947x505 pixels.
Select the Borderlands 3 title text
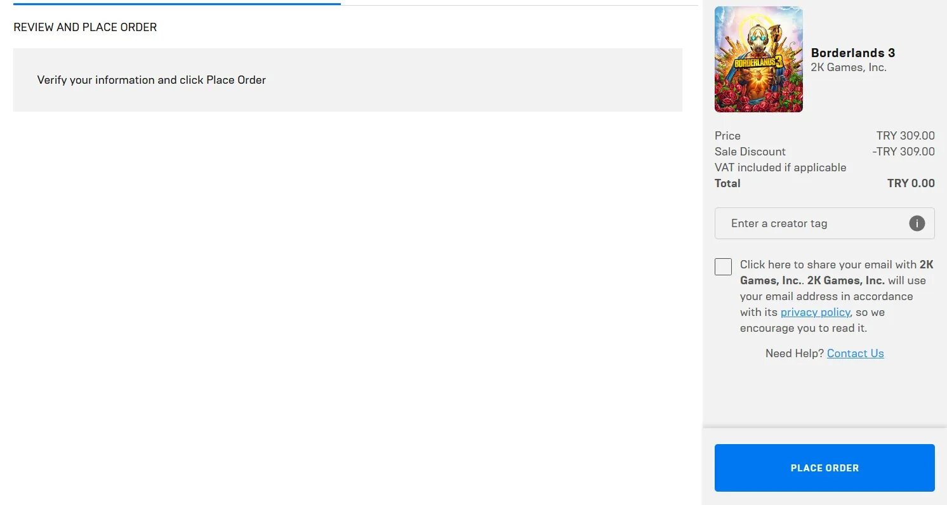click(x=853, y=53)
